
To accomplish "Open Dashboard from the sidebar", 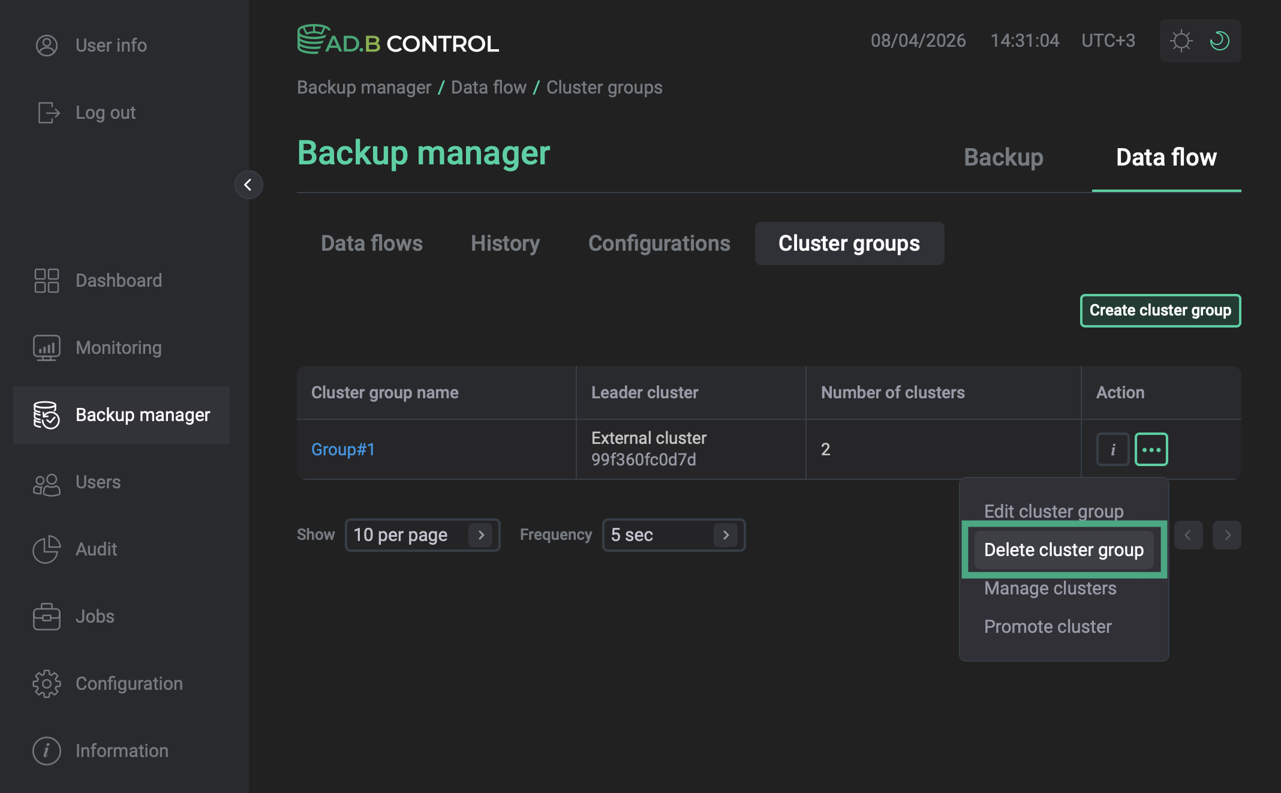I will (119, 281).
